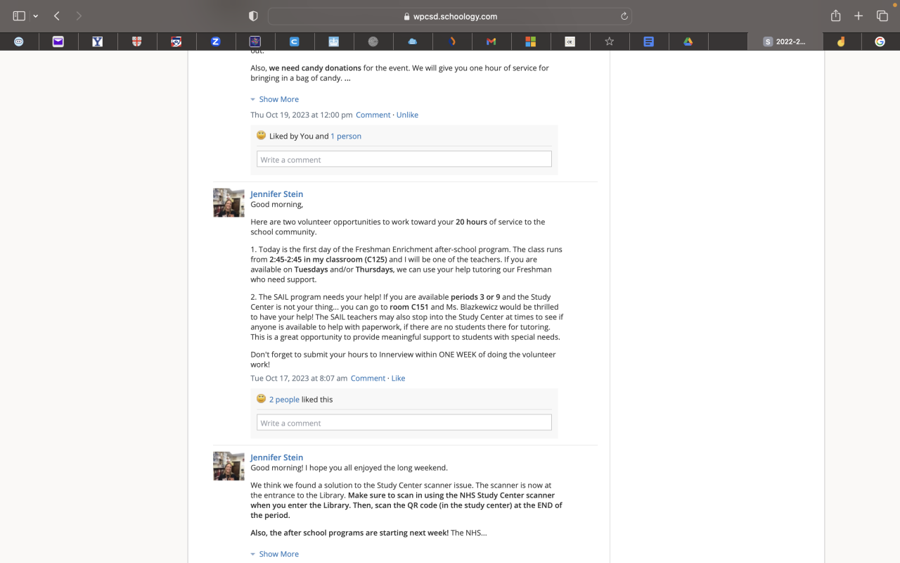Open Jennifer Stein's profile picture on volunteer post
The image size is (900, 563).
[x=229, y=203]
